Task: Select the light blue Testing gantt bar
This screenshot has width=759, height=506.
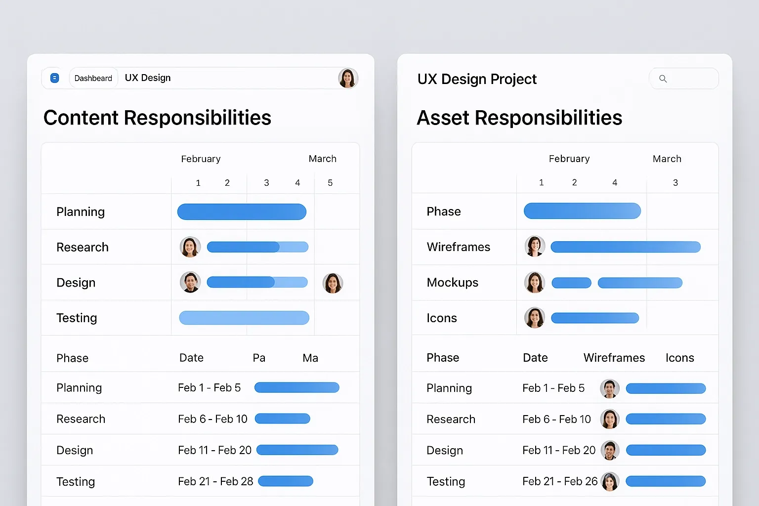Action: coord(244,318)
